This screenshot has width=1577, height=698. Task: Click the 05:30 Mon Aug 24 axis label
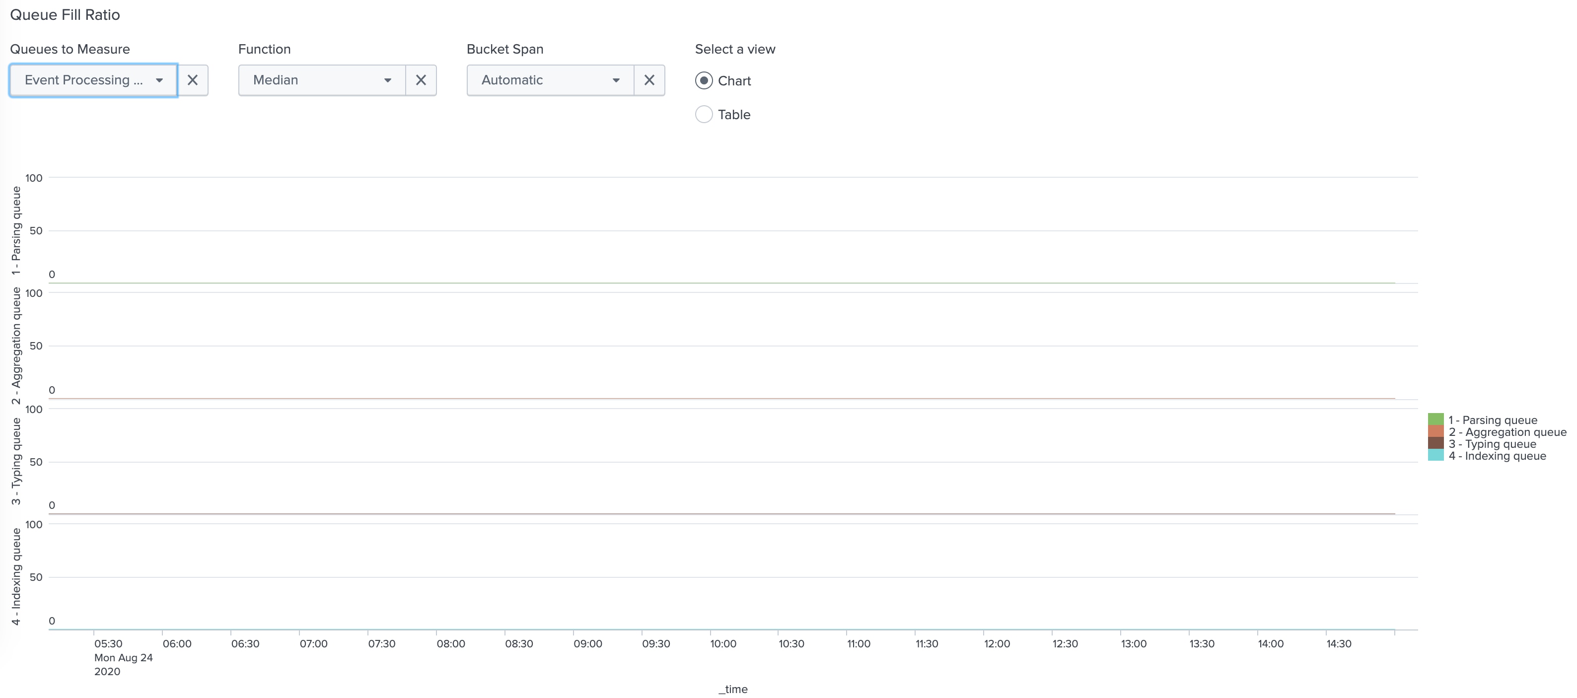(x=123, y=658)
